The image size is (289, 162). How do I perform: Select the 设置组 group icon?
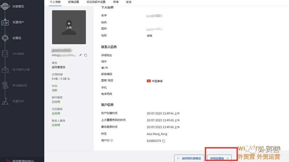tap(5, 38)
